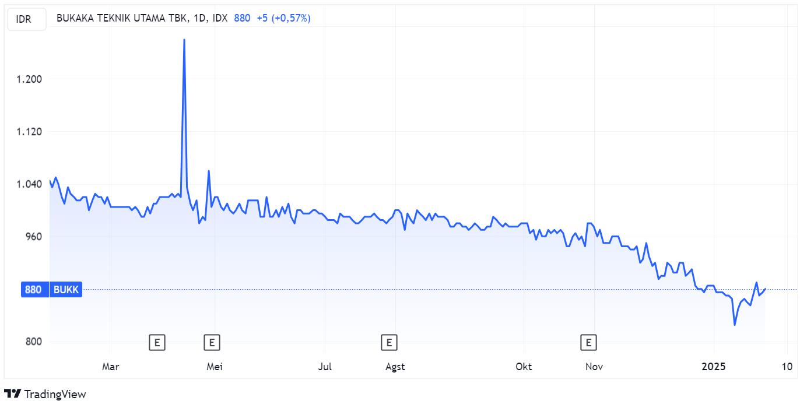Click the 880 current price label
This screenshot has height=404, width=800.
(x=34, y=290)
